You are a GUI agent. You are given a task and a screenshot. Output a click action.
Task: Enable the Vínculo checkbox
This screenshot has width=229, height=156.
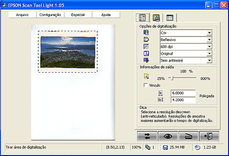(x=146, y=85)
